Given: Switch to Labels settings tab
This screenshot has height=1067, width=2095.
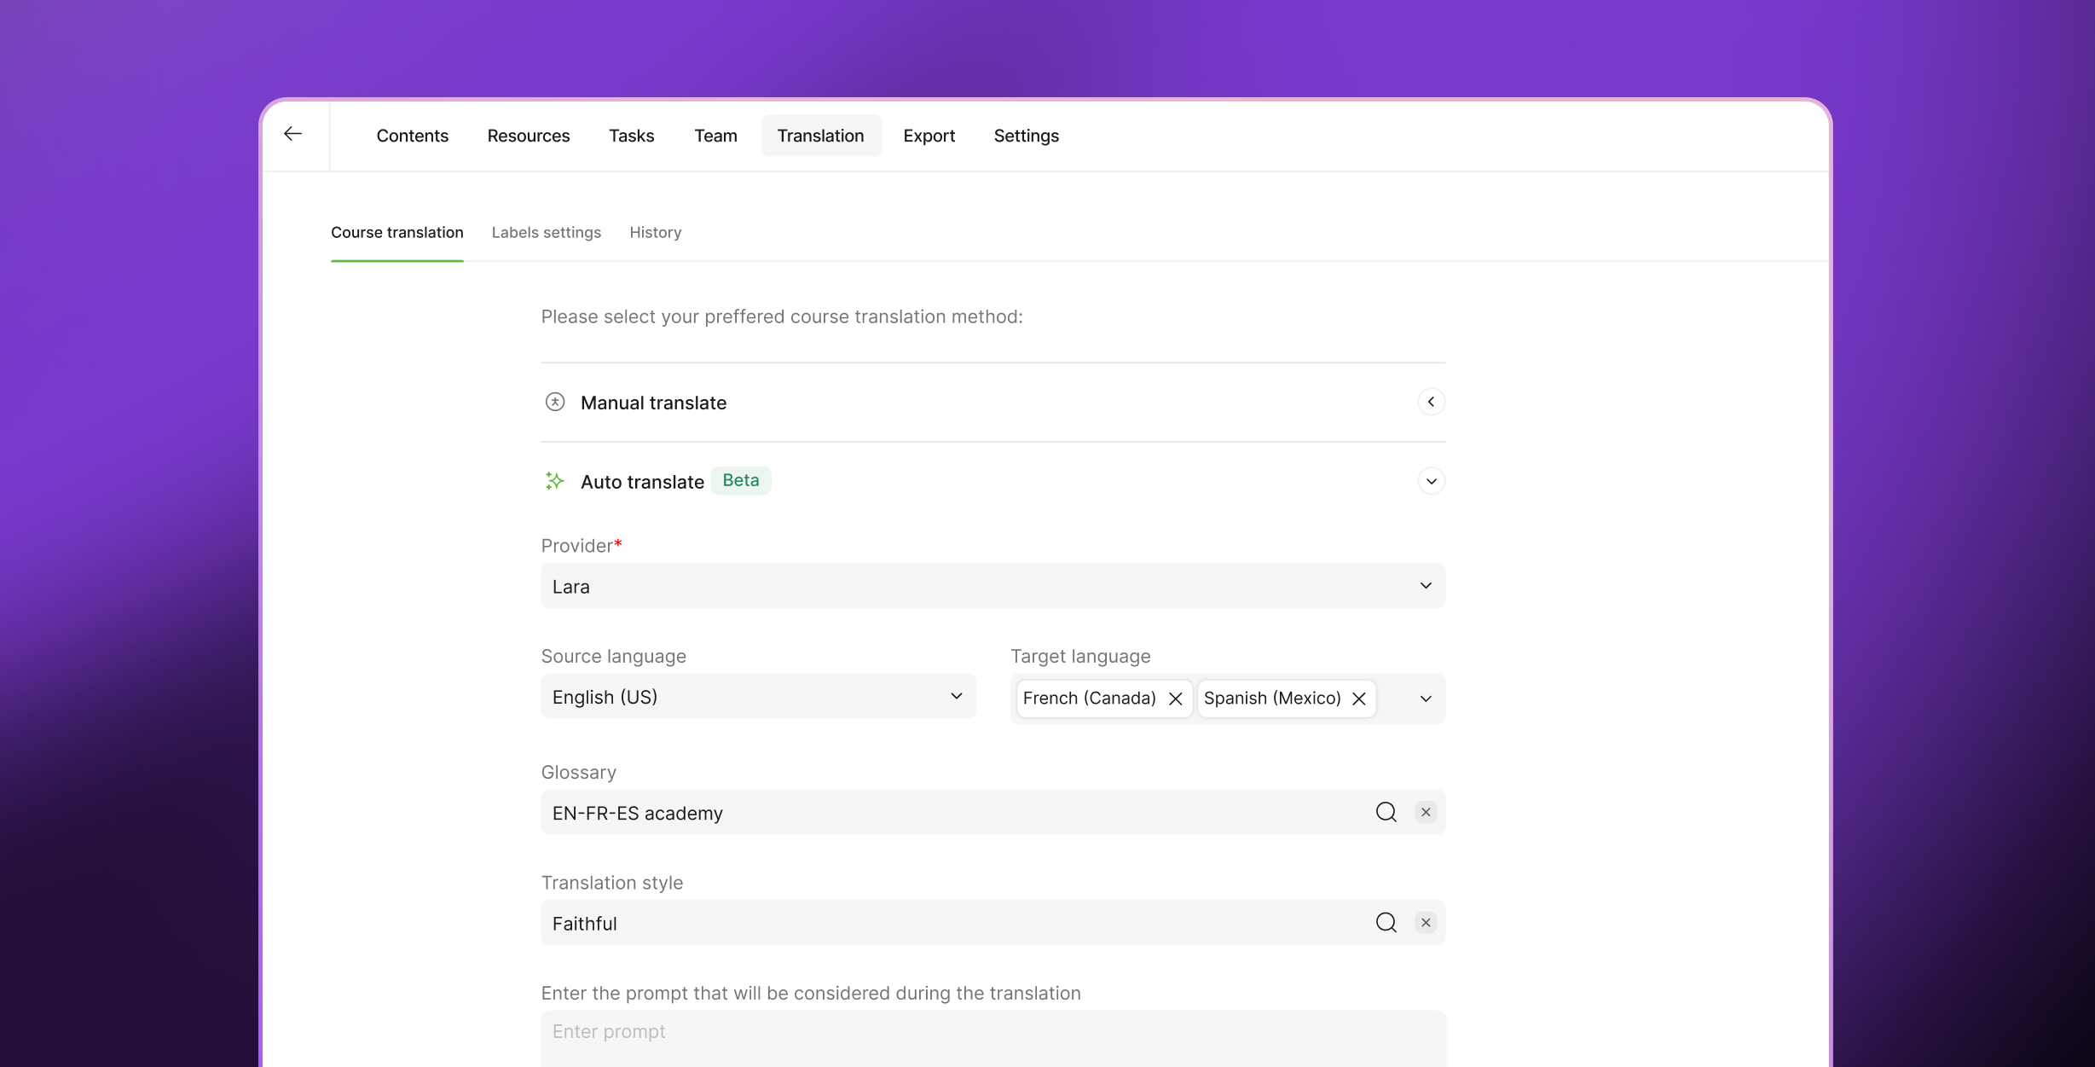Looking at the screenshot, I should [x=546, y=232].
